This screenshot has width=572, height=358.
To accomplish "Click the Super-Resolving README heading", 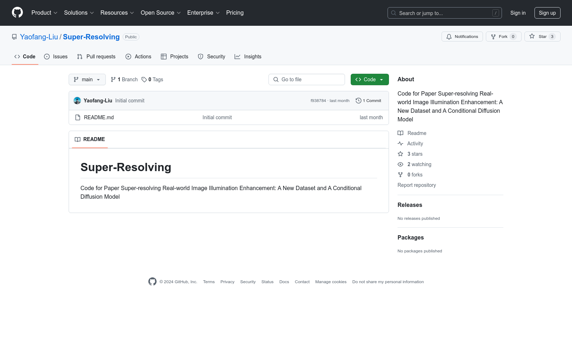I will (126, 167).
